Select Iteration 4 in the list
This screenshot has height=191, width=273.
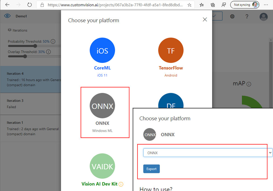click(30, 79)
